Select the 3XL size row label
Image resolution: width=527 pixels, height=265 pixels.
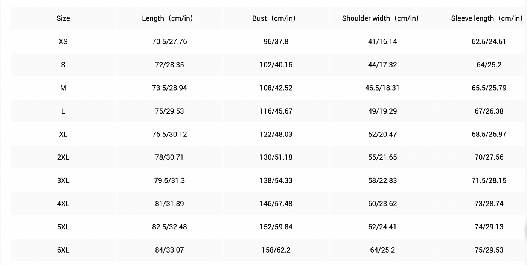[x=63, y=180]
